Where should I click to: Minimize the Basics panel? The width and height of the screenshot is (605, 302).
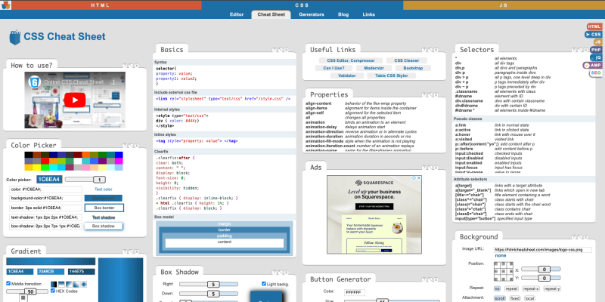point(281,50)
